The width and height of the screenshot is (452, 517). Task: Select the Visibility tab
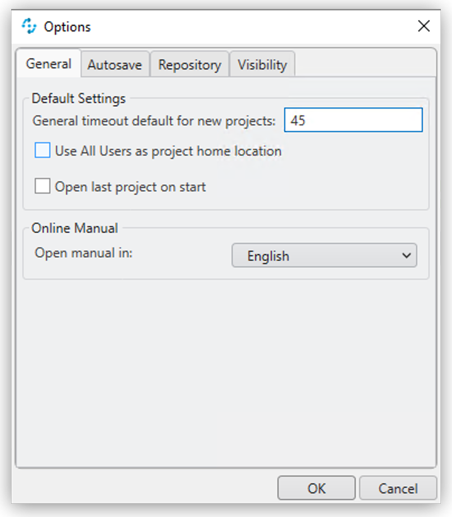262,64
